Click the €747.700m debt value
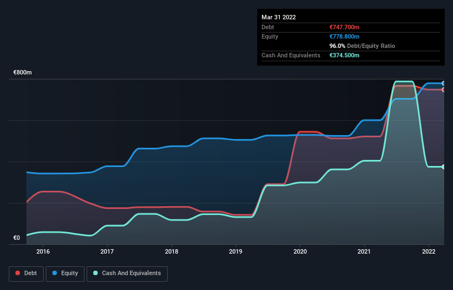Image resolution: width=453 pixels, height=290 pixels. click(344, 27)
